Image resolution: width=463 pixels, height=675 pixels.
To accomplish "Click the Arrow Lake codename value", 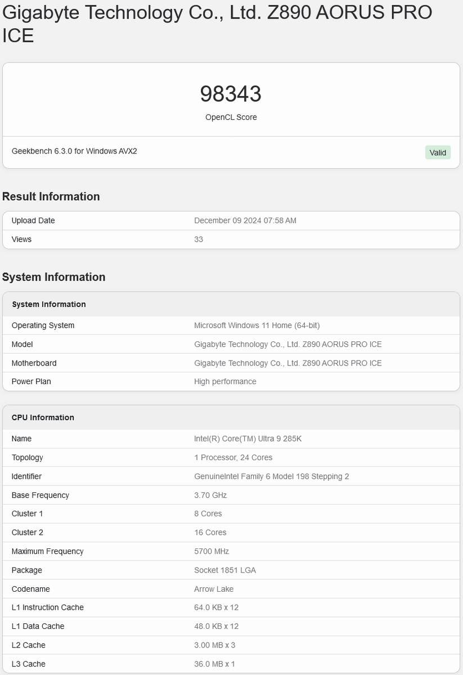I will point(213,589).
